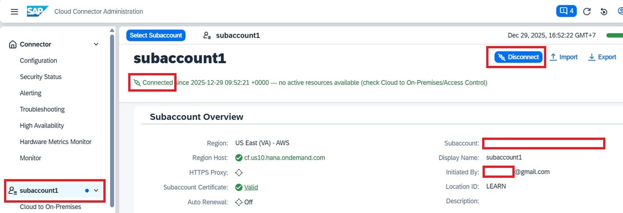Click the refresh icon in header
This screenshot has height=213, width=623.
tap(587, 12)
